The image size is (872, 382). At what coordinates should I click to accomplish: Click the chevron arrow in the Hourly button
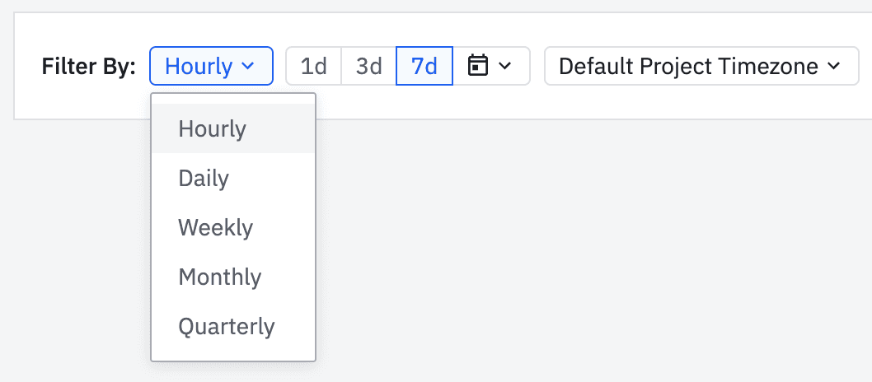[x=248, y=66]
